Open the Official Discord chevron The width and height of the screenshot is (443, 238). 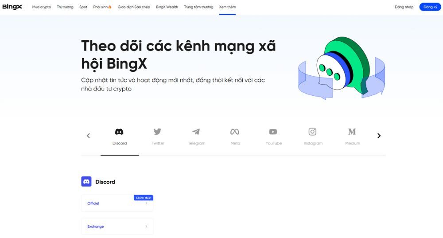tap(146, 203)
